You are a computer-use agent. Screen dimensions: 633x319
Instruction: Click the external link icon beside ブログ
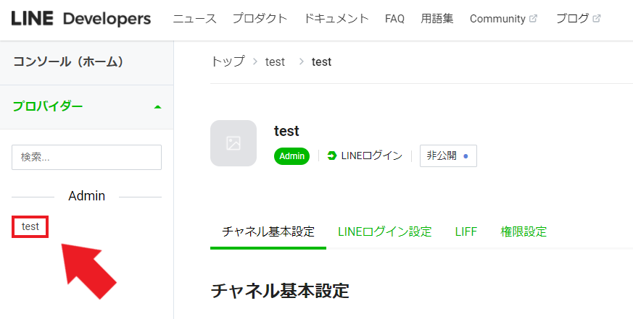coord(597,19)
